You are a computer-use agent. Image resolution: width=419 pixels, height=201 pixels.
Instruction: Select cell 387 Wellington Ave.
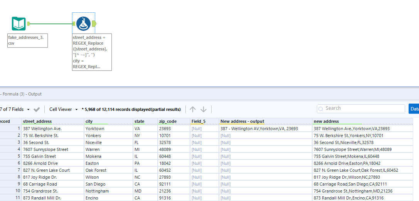click(53, 129)
